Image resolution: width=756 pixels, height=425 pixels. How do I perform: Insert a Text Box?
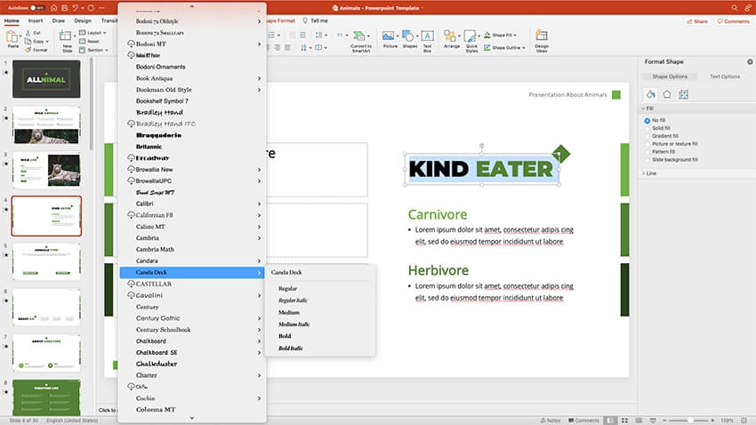[428, 38]
